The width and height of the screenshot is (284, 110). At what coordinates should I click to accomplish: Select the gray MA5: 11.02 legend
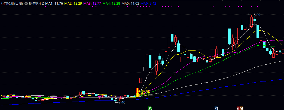click(130, 4)
